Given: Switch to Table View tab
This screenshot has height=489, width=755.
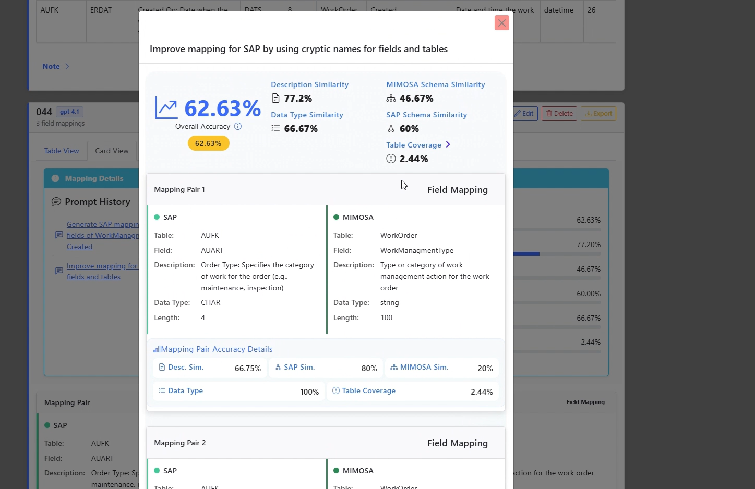Looking at the screenshot, I should coord(62,151).
